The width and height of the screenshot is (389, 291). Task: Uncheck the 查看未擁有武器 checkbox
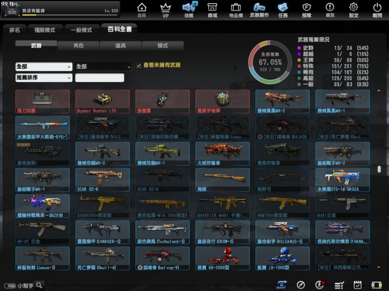(x=139, y=65)
